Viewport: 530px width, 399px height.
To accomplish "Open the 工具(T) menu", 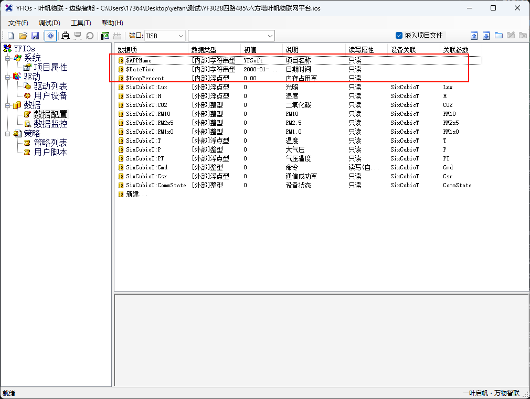I will [81, 23].
